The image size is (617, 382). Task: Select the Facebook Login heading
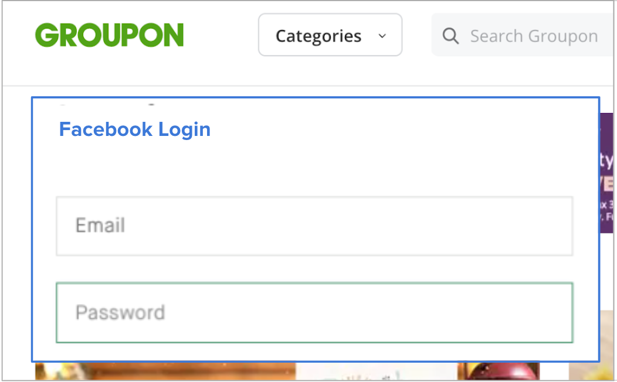(x=135, y=129)
